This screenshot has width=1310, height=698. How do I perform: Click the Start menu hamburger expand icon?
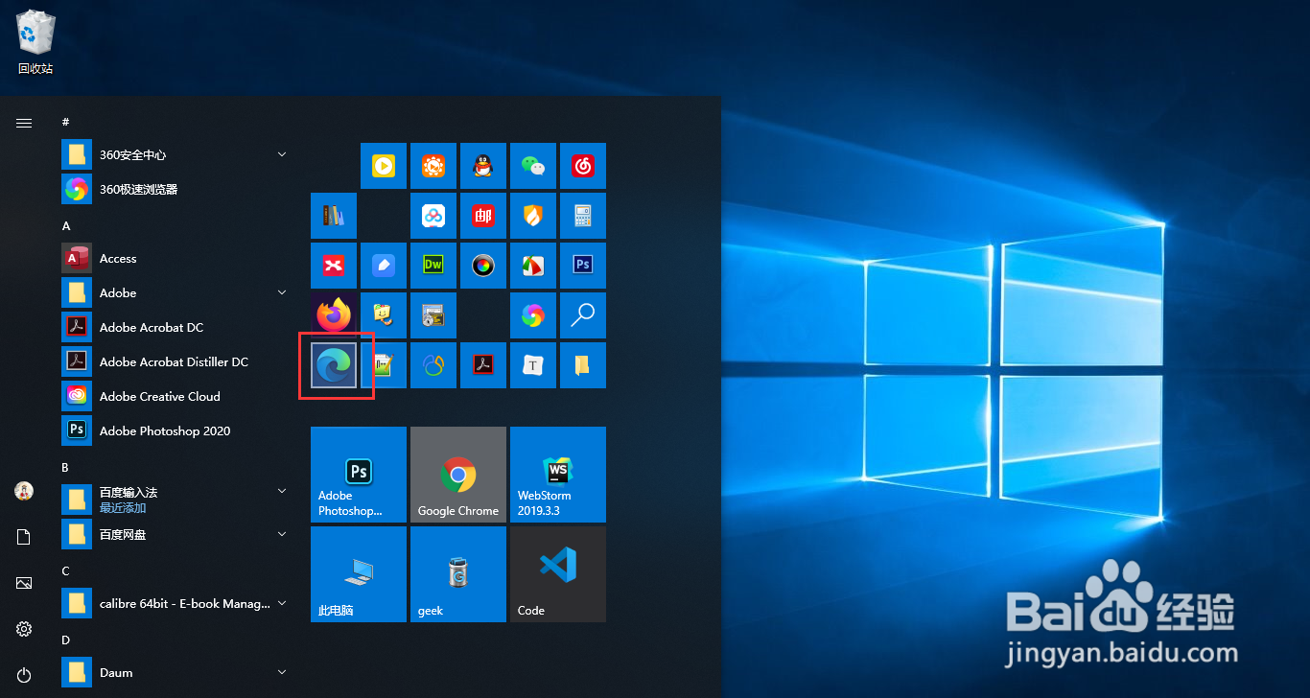pos(24,123)
